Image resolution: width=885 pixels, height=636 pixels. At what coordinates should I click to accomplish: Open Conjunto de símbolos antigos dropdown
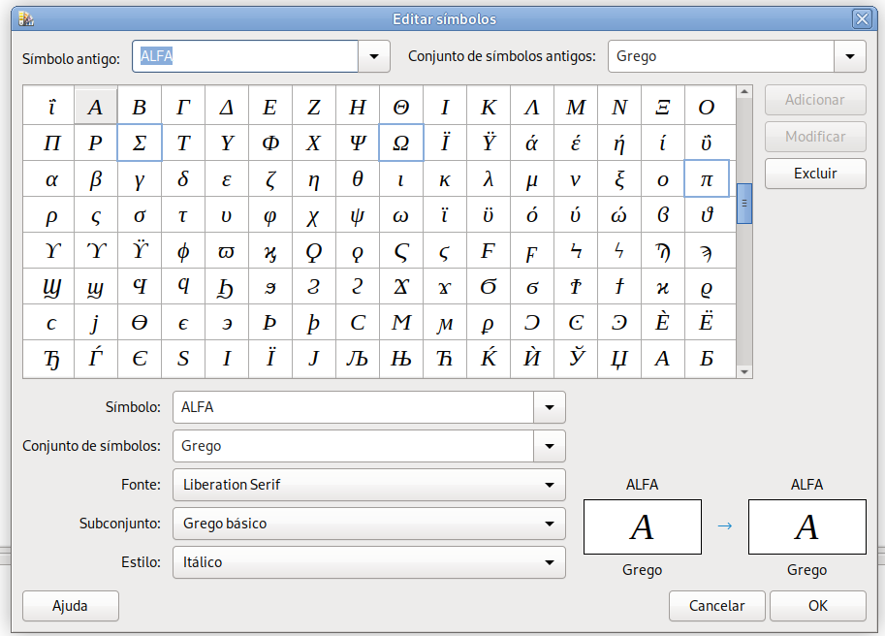click(849, 56)
